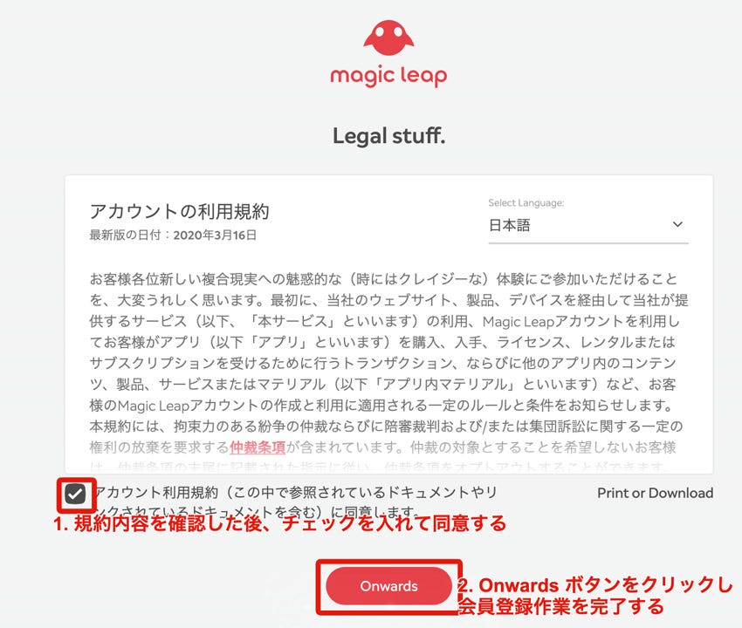
Task: Click the アカウントの利用規約 title
Action: click(179, 211)
